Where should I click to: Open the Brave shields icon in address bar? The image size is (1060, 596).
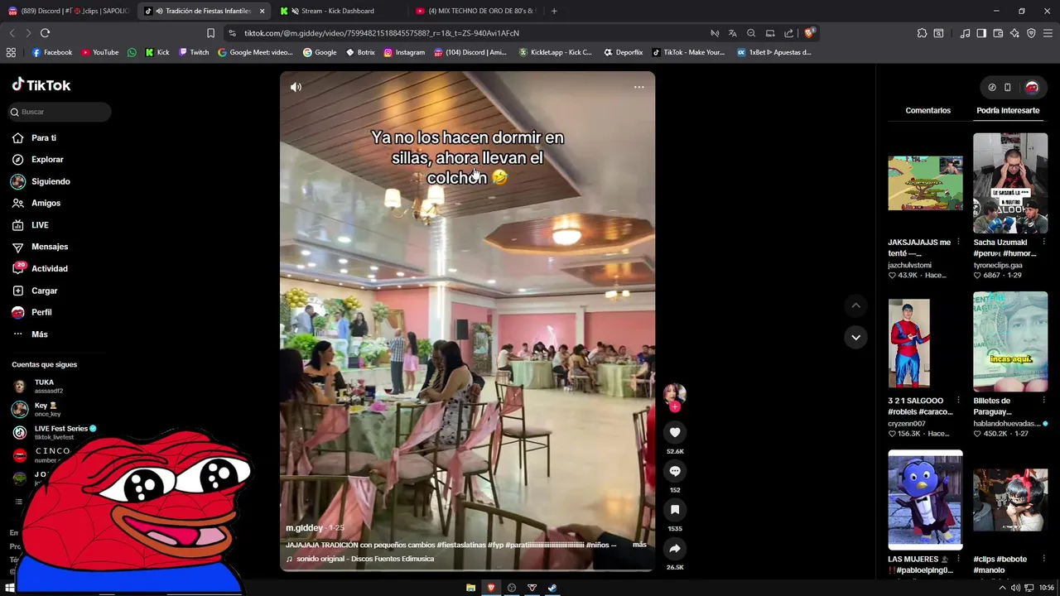pos(809,33)
